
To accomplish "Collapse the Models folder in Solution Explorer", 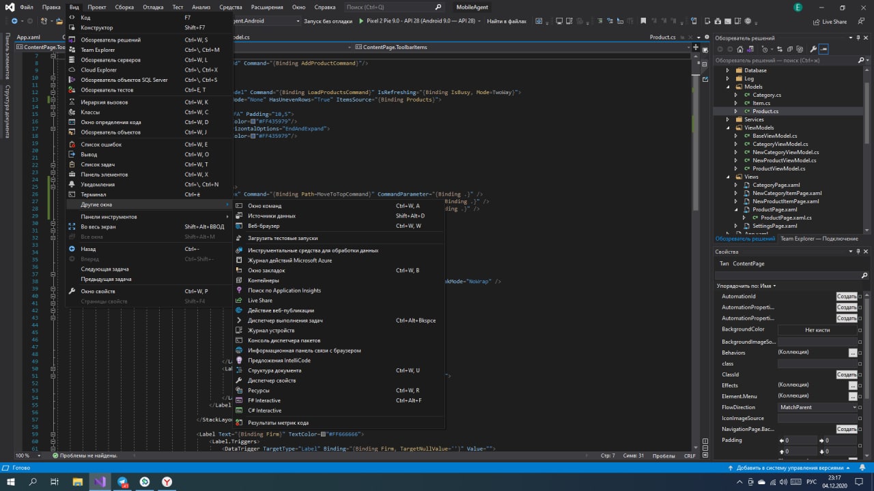I will (727, 87).
